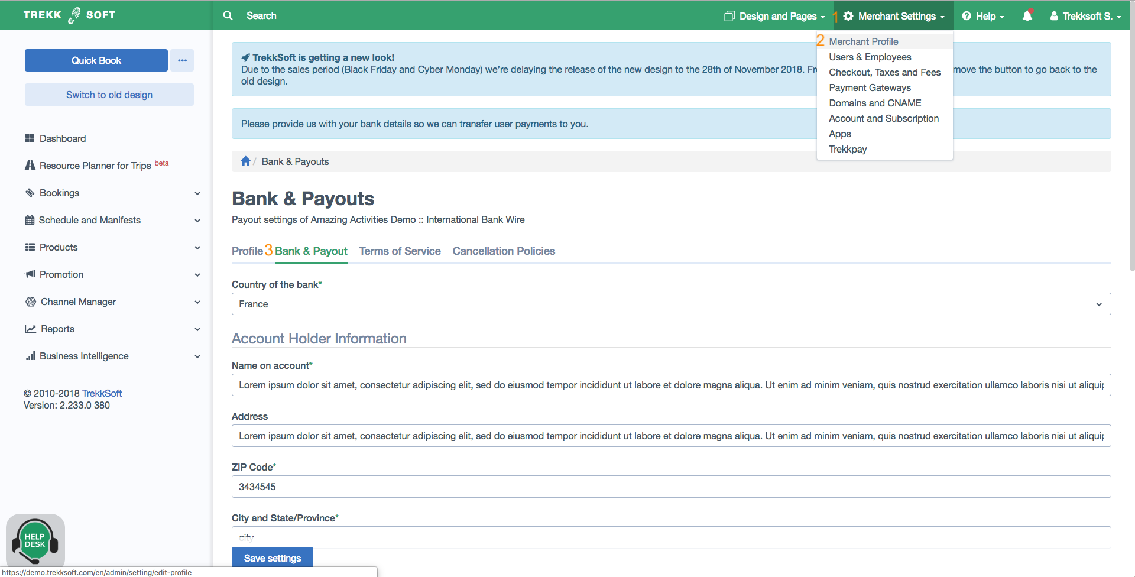This screenshot has width=1135, height=577.
Task: Click the Merchant Settings gear icon
Action: pyautogui.click(x=848, y=16)
